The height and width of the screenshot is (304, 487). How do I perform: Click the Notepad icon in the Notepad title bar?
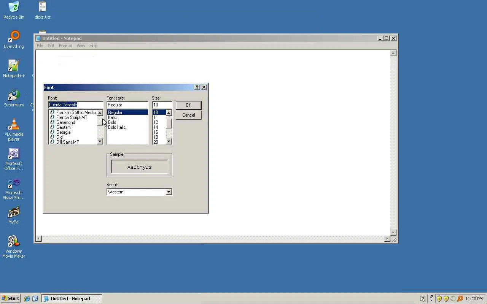pos(38,38)
